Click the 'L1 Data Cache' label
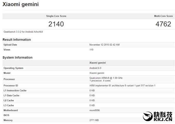The image size is (175, 124). click(11, 96)
